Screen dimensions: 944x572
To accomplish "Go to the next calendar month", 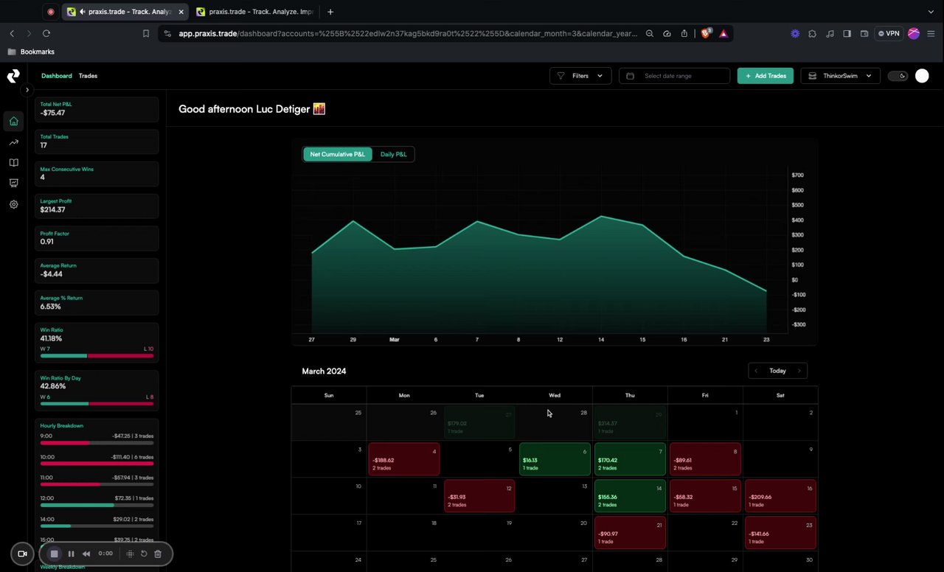I will pos(799,371).
